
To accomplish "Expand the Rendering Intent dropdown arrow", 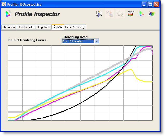I will (x=97, y=41).
